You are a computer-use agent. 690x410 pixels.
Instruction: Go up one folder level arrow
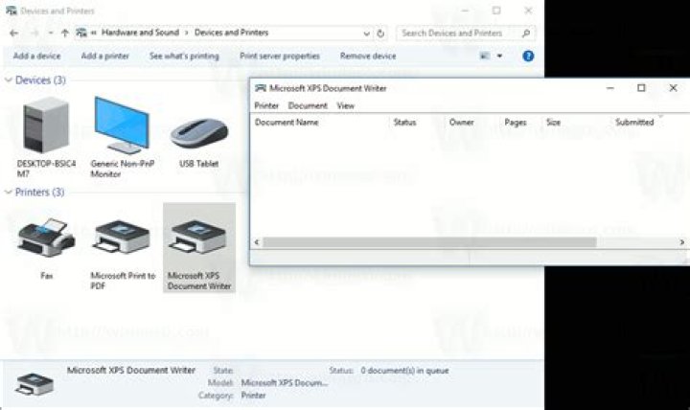coord(64,33)
